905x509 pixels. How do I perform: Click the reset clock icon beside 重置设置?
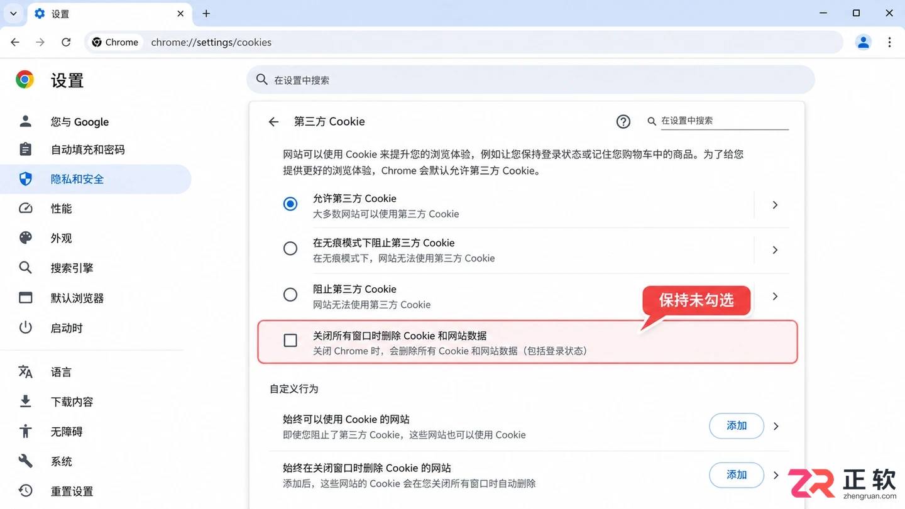25,491
